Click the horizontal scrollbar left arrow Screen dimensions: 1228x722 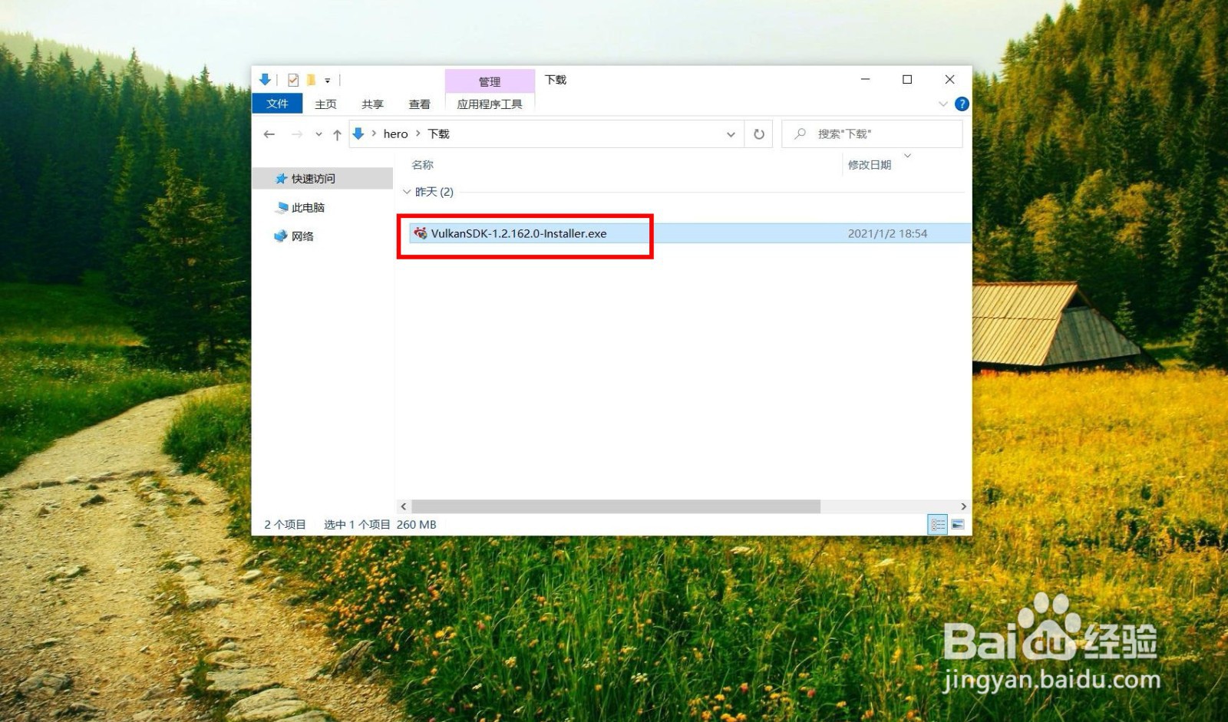(404, 506)
